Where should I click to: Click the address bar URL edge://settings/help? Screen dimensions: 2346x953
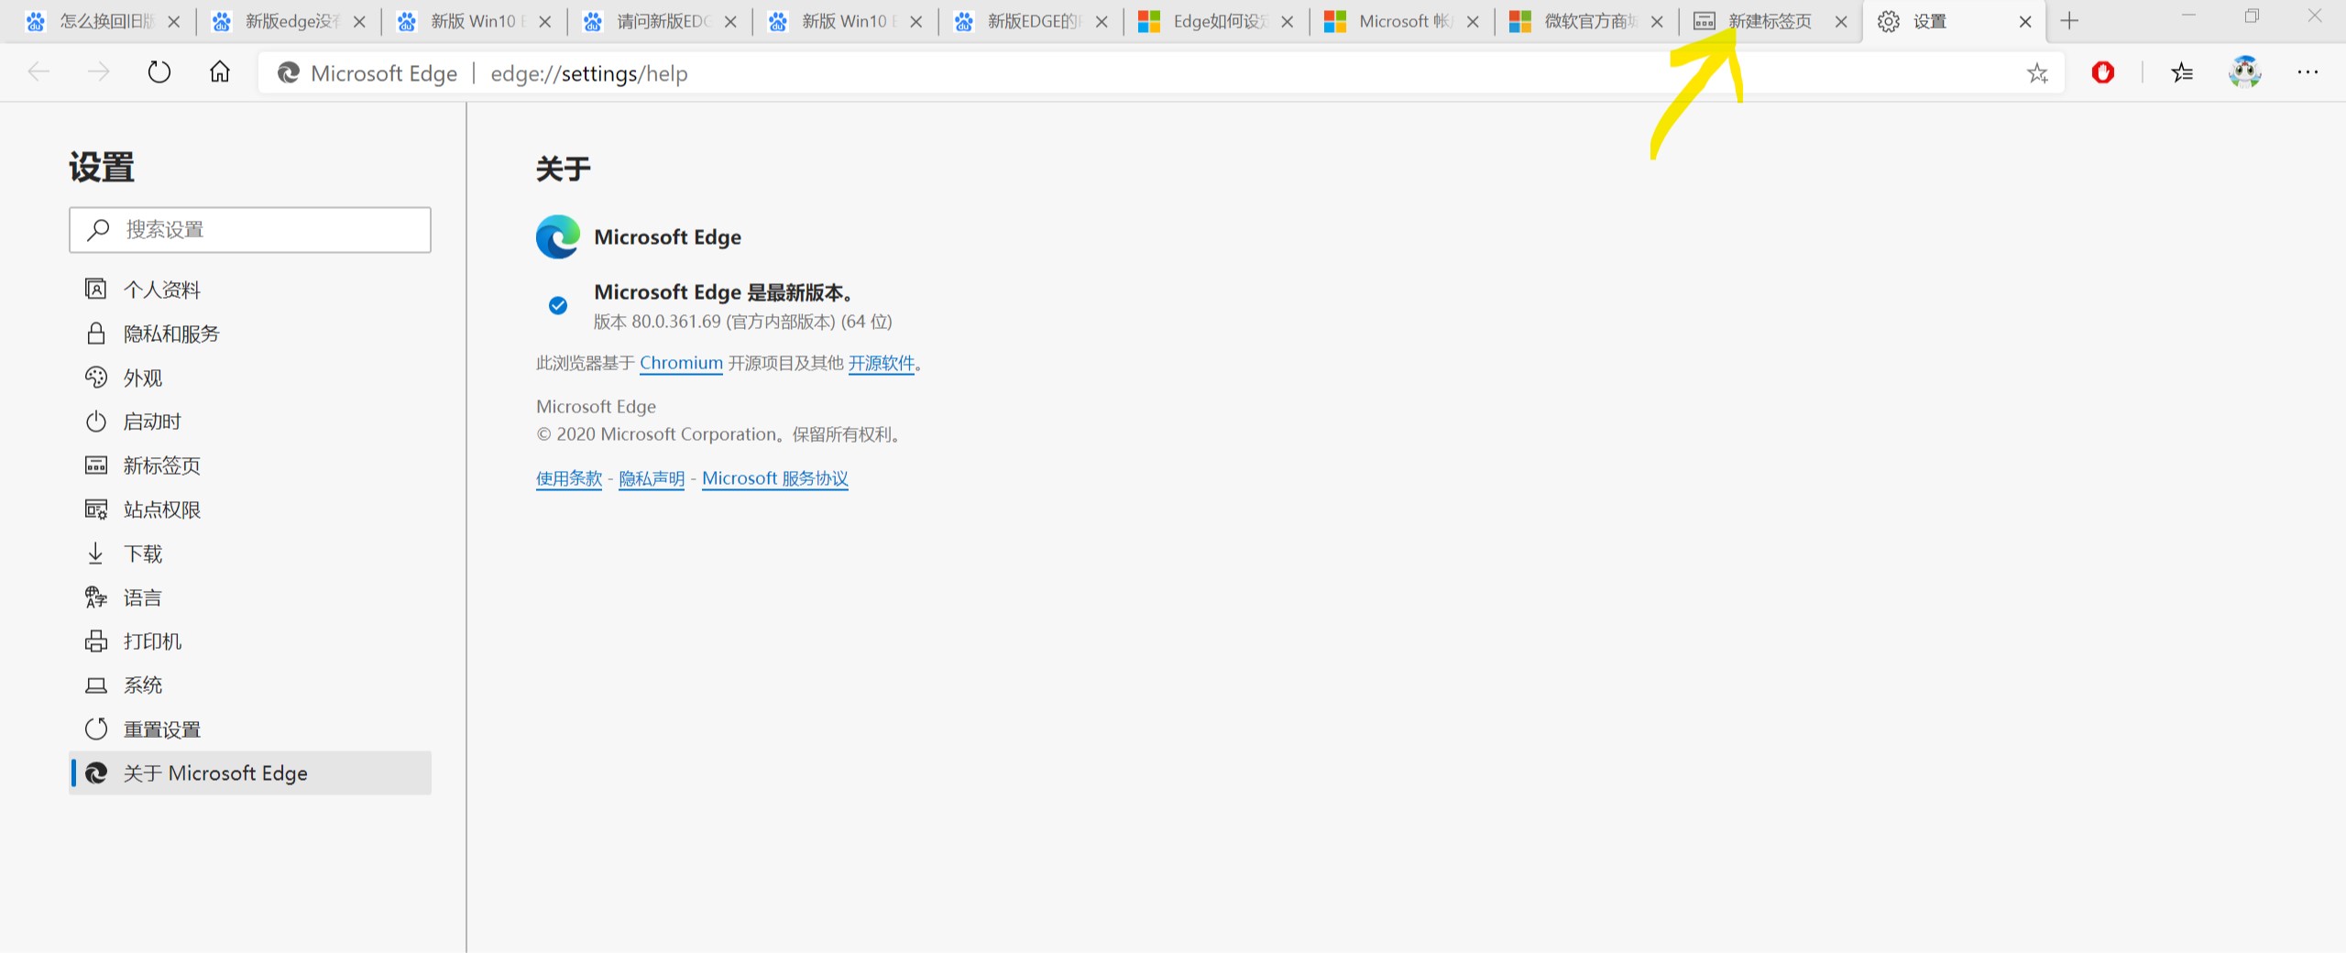pos(589,73)
